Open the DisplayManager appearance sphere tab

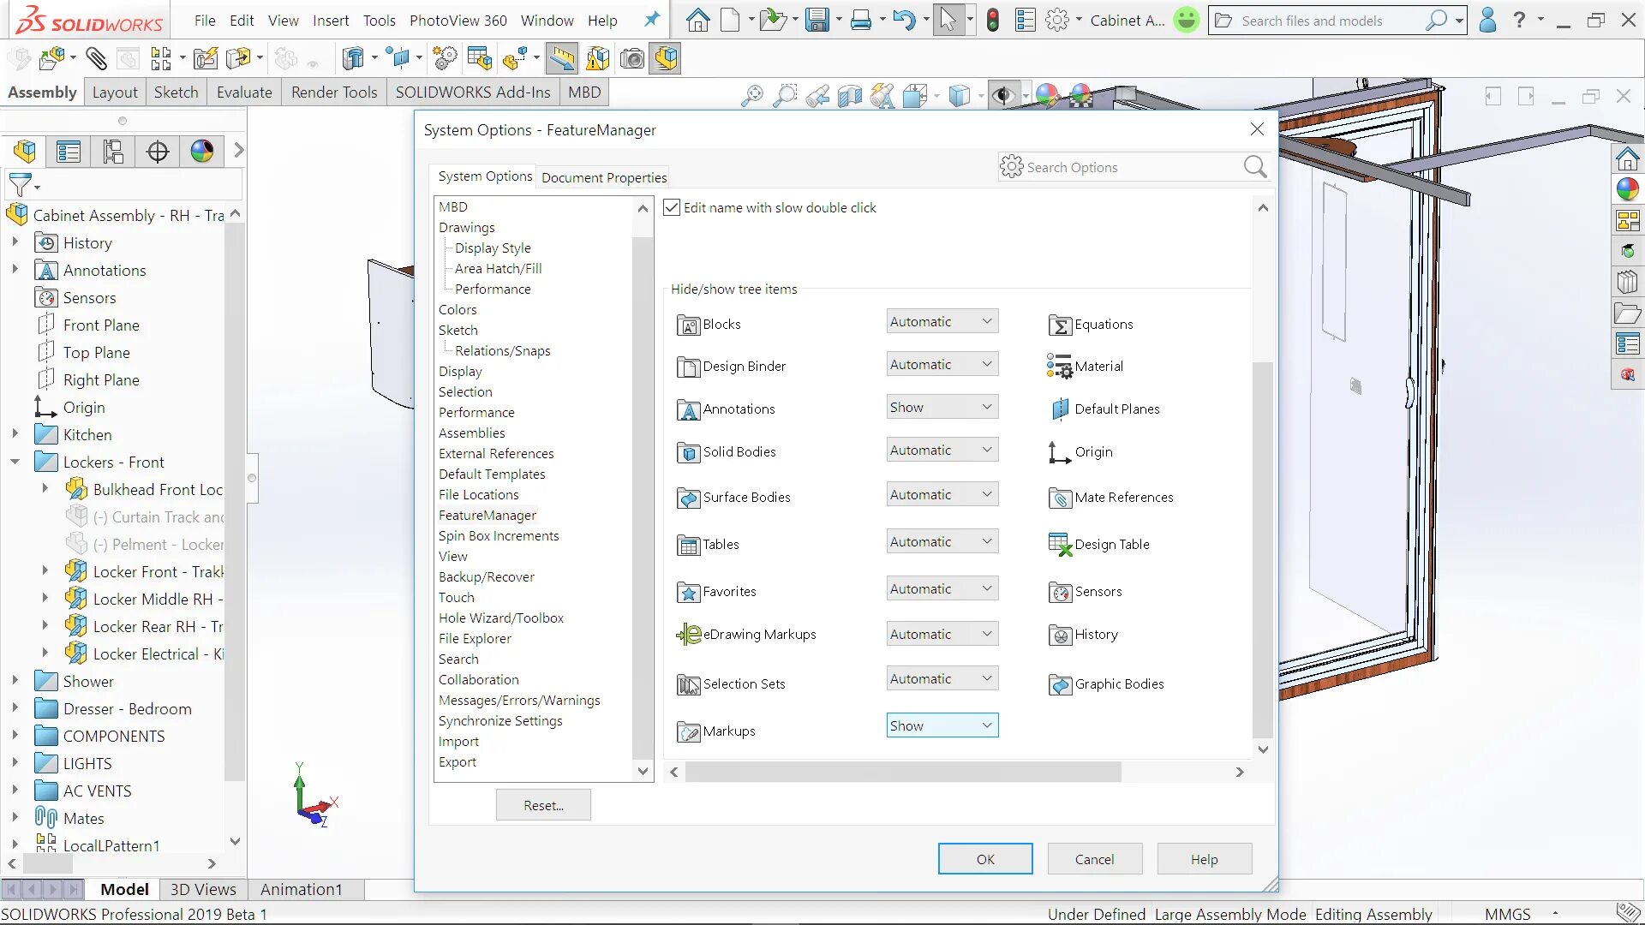[202, 152]
